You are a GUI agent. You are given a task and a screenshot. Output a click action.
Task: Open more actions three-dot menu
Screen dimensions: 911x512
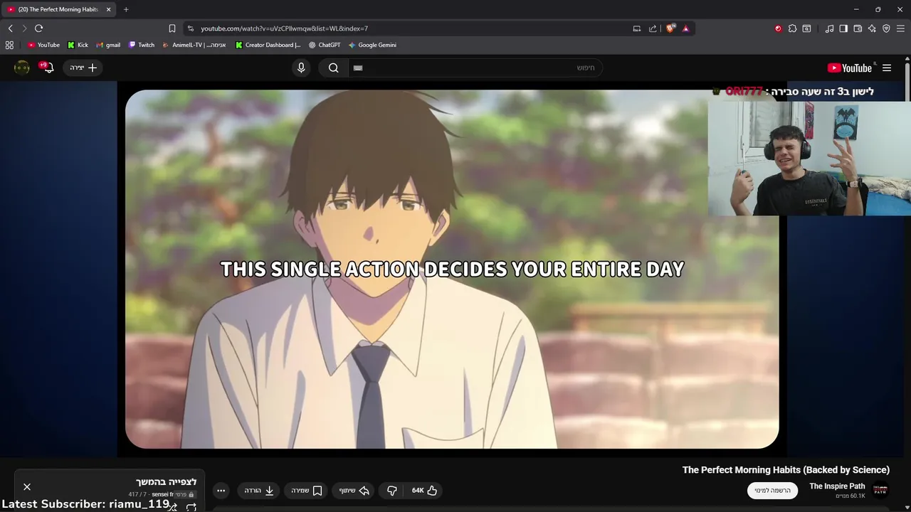pyautogui.click(x=221, y=491)
